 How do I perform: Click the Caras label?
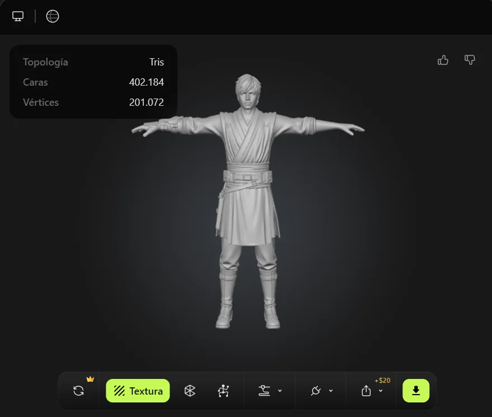(x=35, y=82)
